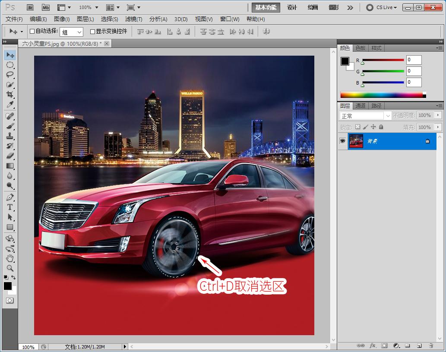Image resolution: width=446 pixels, height=352 pixels.
Task: Open the fill 100% slider arrow
Action: click(438, 127)
